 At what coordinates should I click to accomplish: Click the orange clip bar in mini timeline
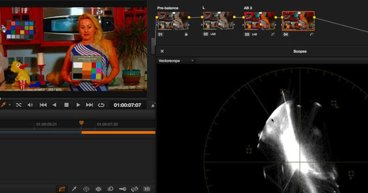[118, 132]
